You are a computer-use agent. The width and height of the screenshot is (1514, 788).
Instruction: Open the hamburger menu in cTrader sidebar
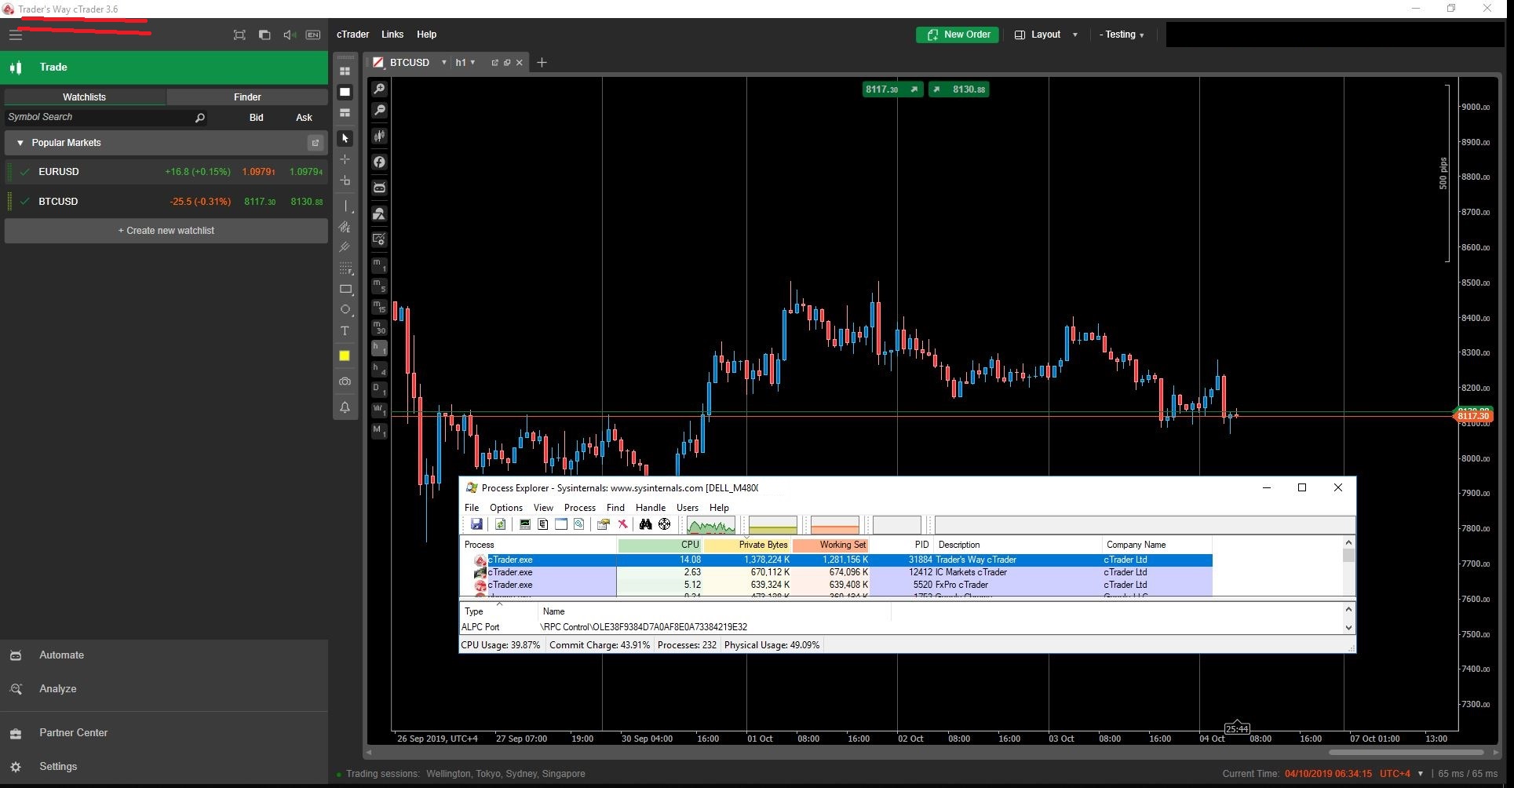click(x=16, y=35)
